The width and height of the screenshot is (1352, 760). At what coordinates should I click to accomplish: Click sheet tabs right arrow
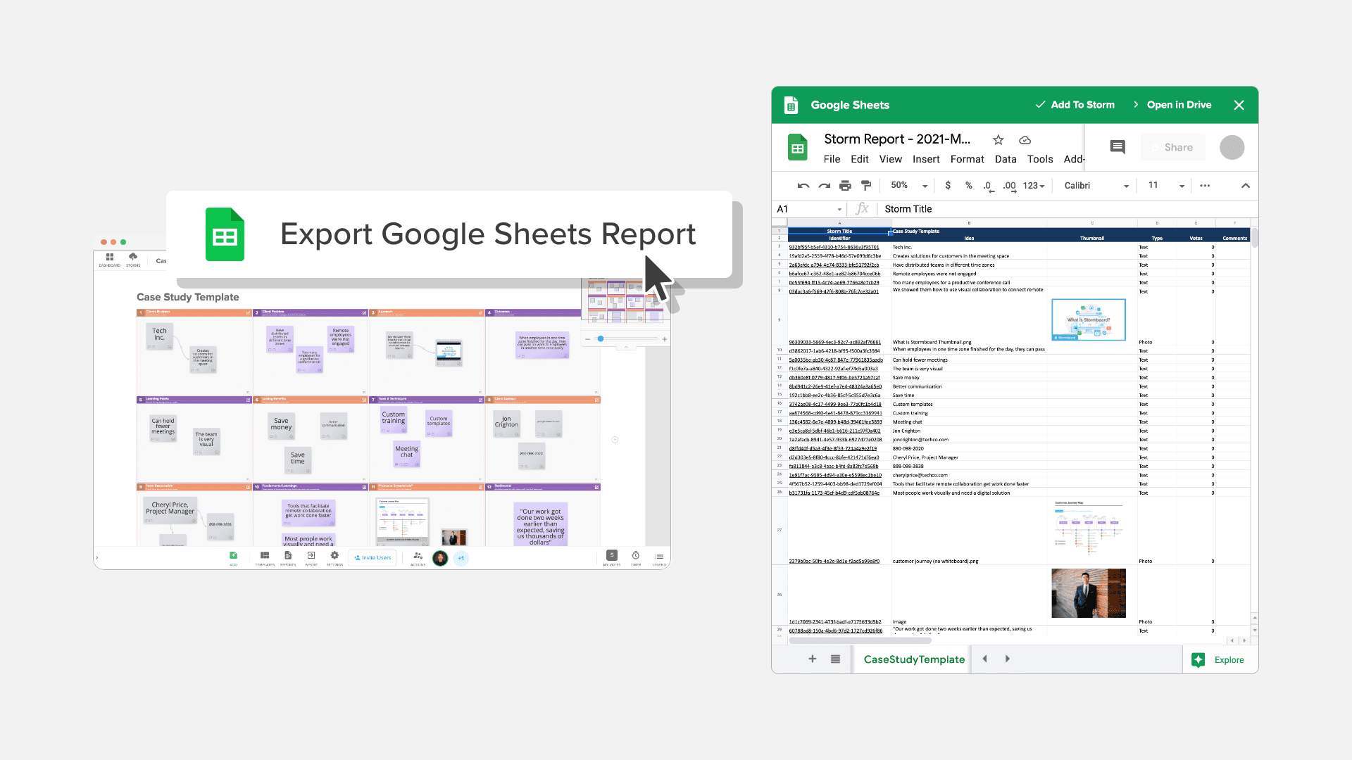[x=1007, y=659]
